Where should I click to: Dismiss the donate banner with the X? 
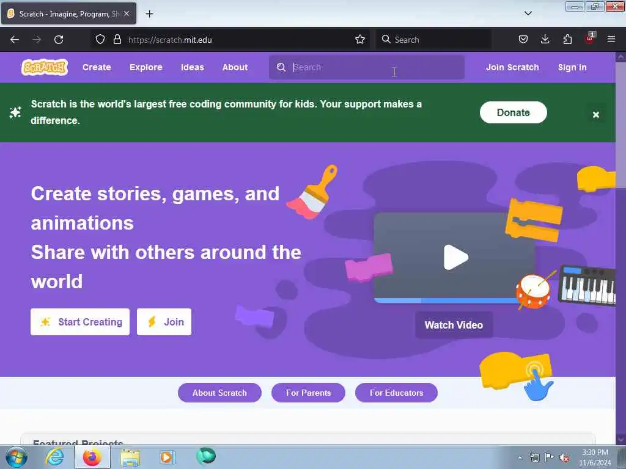click(x=595, y=115)
